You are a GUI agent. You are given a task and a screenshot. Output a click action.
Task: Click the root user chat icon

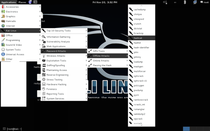[x=202, y=2]
